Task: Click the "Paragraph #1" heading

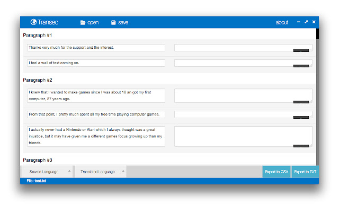Action: [38, 36]
